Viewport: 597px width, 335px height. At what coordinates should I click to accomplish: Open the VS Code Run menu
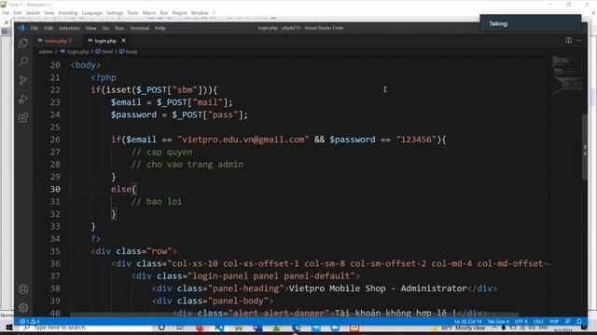pyautogui.click(x=119, y=28)
